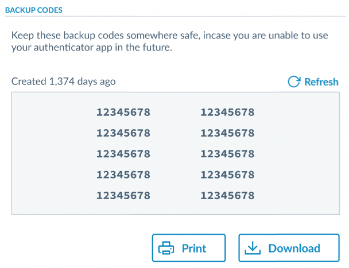This screenshot has width=349, height=268.
Task: Click the 'Created 1,374 days ago' text
Action: coord(64,81)
